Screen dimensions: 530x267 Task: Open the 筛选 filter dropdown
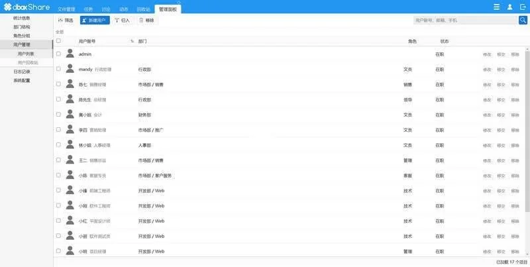[x=66, y=21]
